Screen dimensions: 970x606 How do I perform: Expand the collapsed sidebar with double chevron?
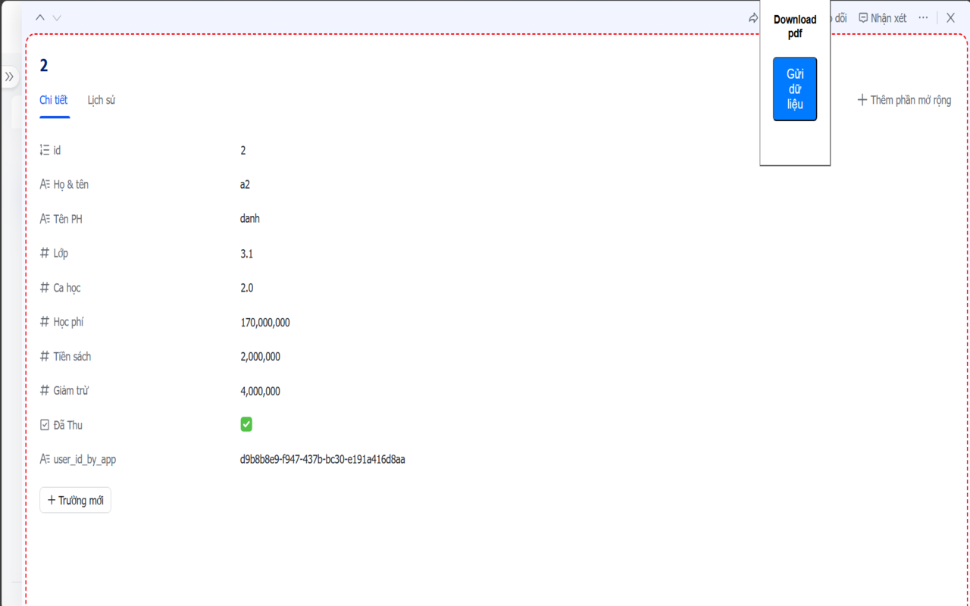(x=9, y=77)
